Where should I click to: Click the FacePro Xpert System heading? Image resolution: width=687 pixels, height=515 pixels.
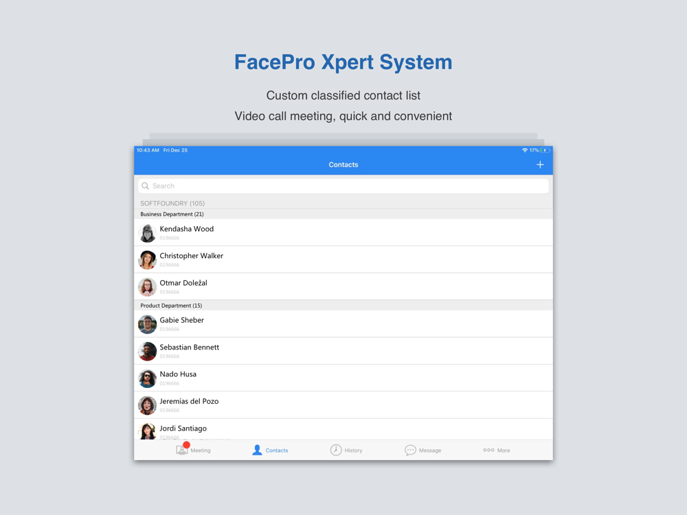343,62
